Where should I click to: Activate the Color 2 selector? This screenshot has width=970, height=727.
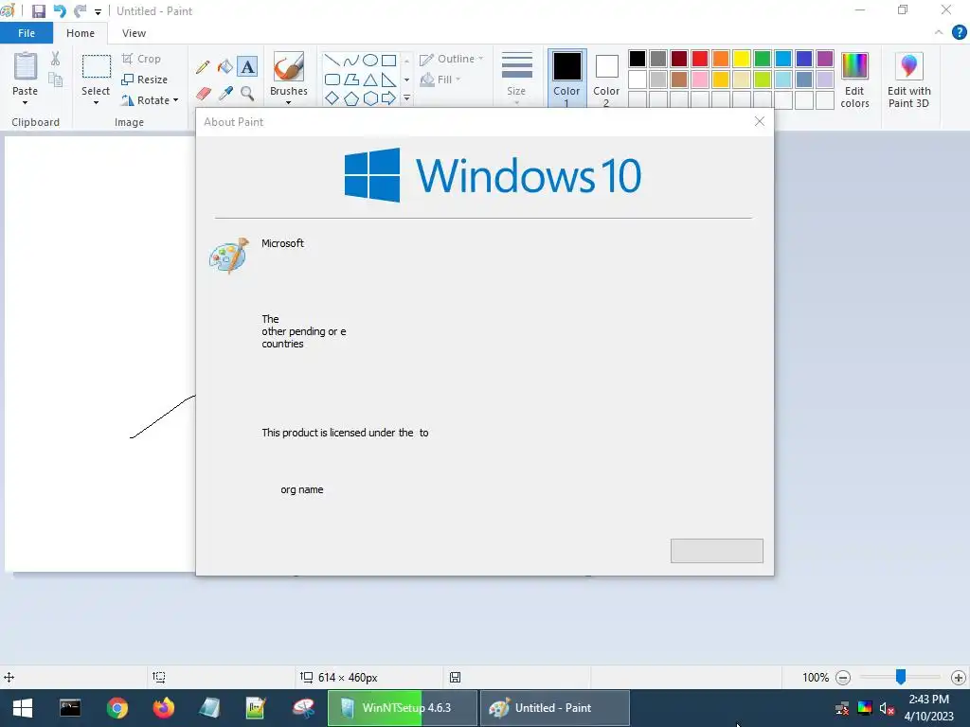tap(606, 79)
